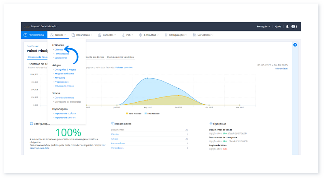Click the Marketplace icon in navbar
The width and height of the screenshot is (324, 179).
click(195, 35)
